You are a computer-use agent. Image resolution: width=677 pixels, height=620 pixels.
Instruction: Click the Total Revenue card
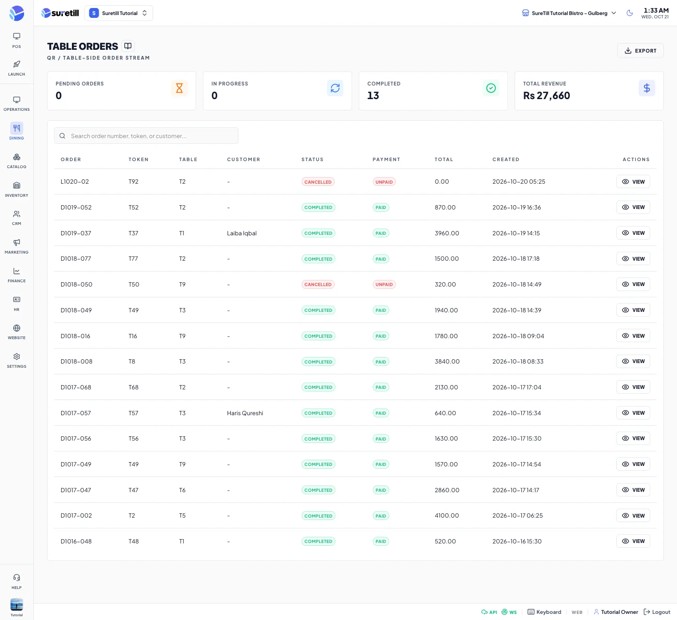589,91
